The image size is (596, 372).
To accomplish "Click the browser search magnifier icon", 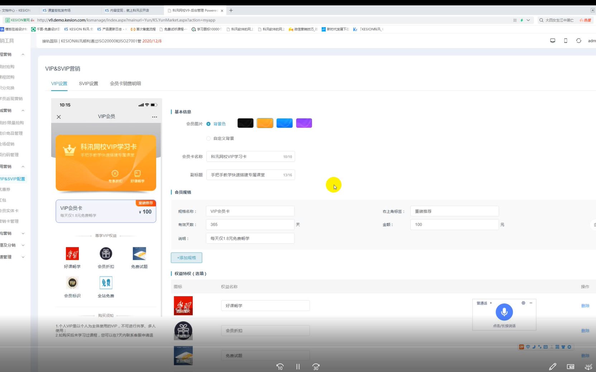I will pyautogui.click(x=541, y=20).
